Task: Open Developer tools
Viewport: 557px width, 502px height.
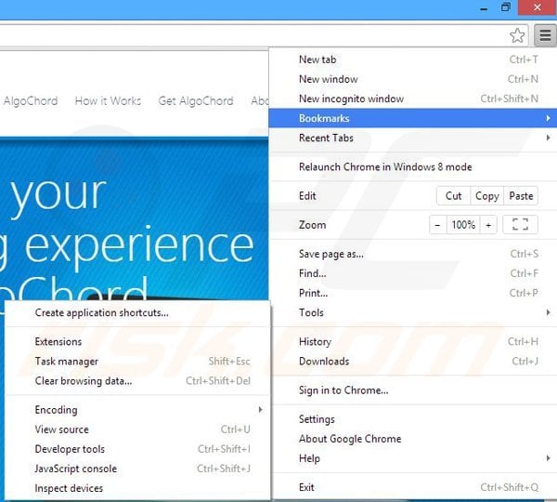Action: coord(137,449)
